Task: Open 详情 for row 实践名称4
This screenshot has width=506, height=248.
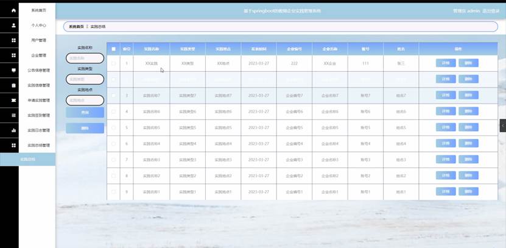Action: [x=446, y=143]
